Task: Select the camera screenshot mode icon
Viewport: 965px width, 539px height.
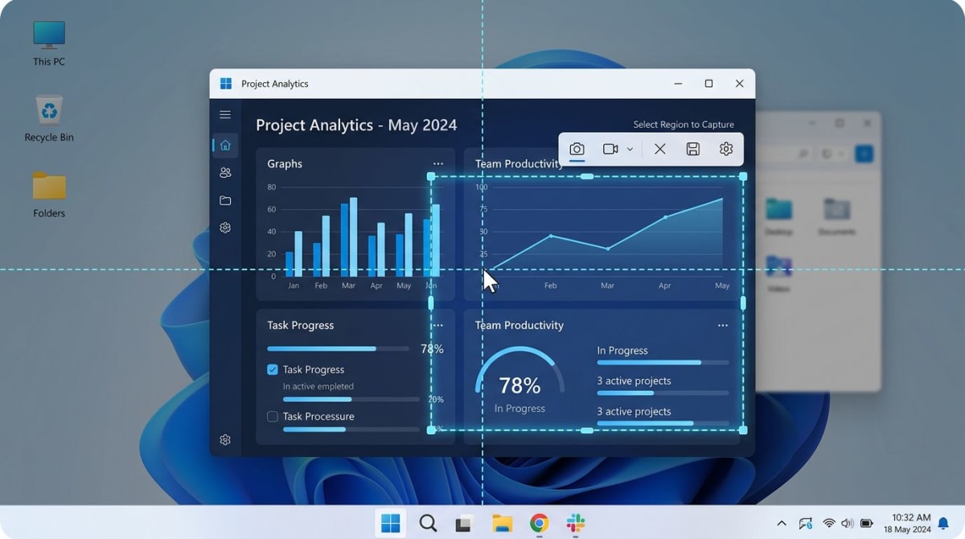Action: [577, 149]
